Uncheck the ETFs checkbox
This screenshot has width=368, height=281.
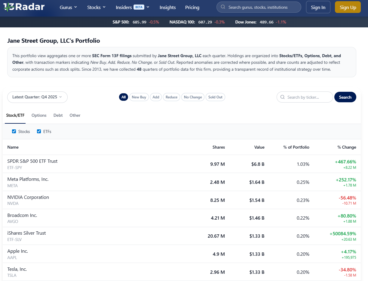click(x=39, y=131)
